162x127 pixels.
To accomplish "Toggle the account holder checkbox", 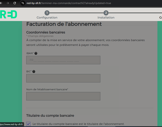I will click(29, 124).
